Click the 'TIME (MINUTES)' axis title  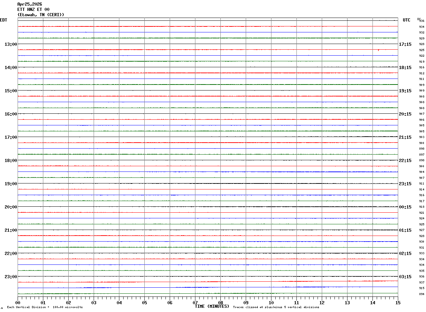[212, 306]
